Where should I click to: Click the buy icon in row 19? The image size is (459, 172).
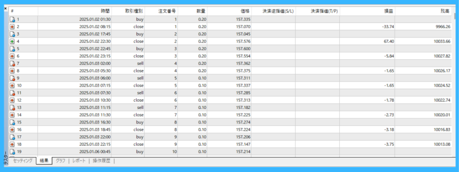pyautogui.click(x=12, y=152)
